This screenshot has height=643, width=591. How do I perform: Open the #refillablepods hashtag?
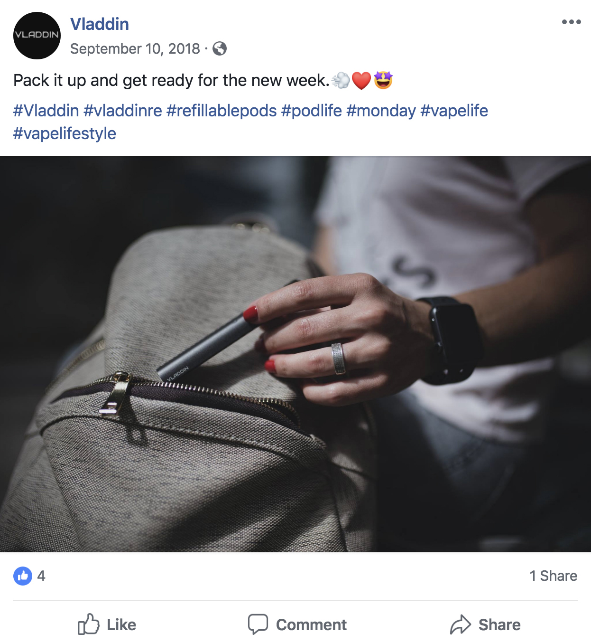tap(222, 111)
